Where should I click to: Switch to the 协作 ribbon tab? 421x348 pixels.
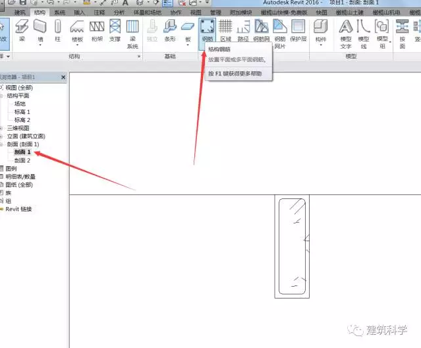[x=176, y=13]
